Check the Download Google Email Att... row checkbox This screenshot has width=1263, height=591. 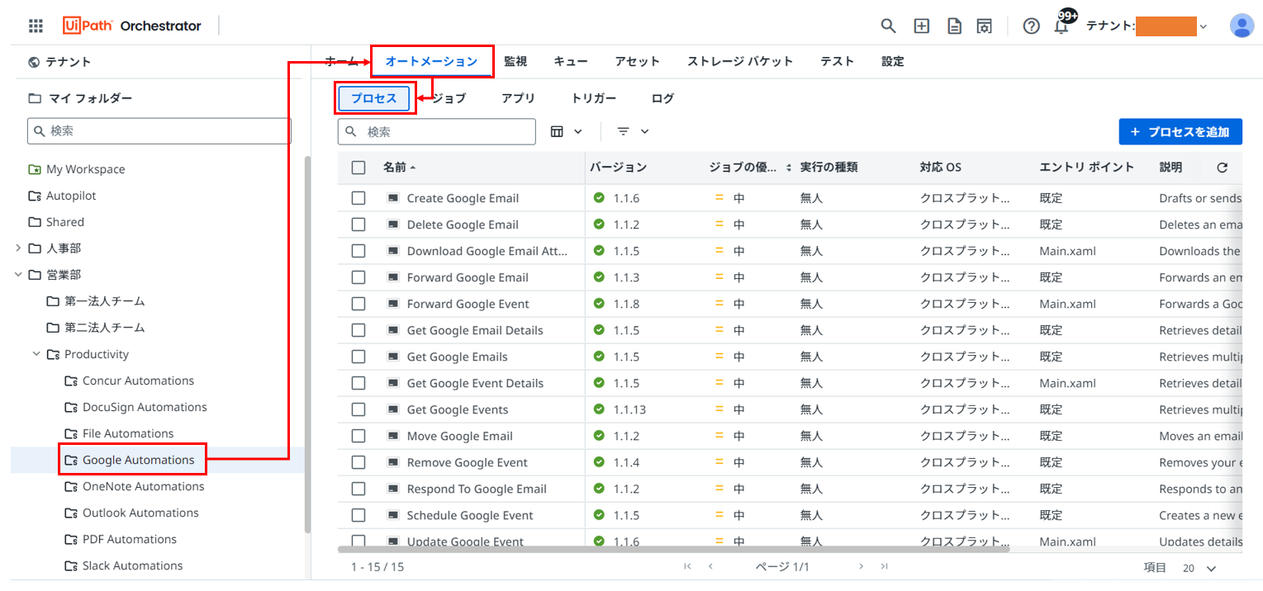(358, 251)
